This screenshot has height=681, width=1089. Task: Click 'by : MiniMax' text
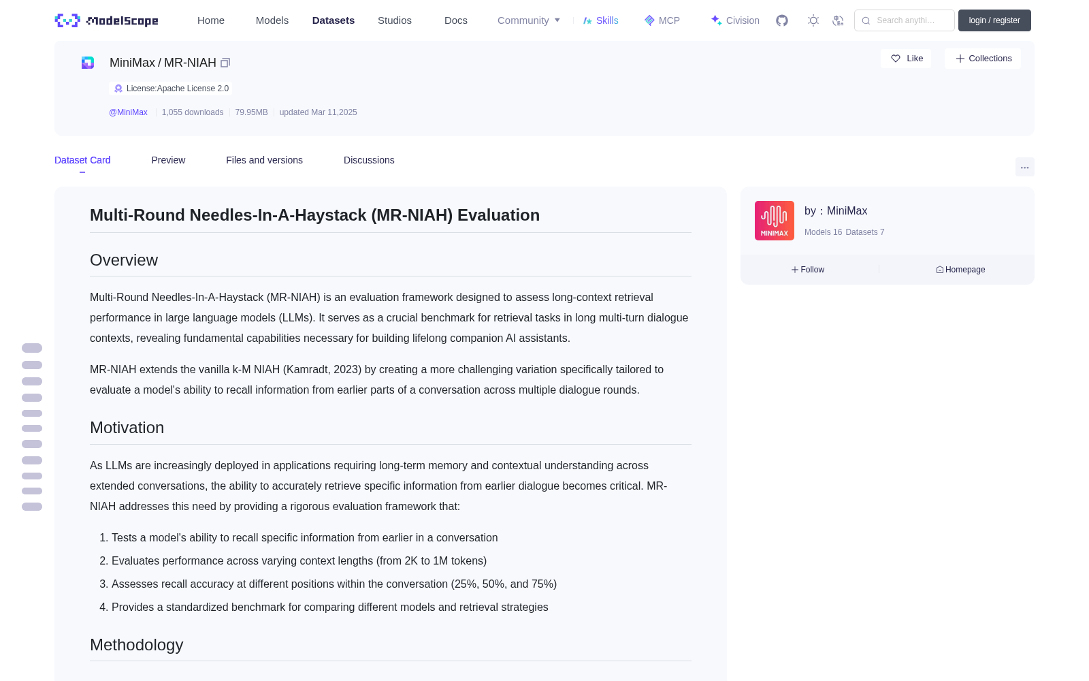[836, 211]
